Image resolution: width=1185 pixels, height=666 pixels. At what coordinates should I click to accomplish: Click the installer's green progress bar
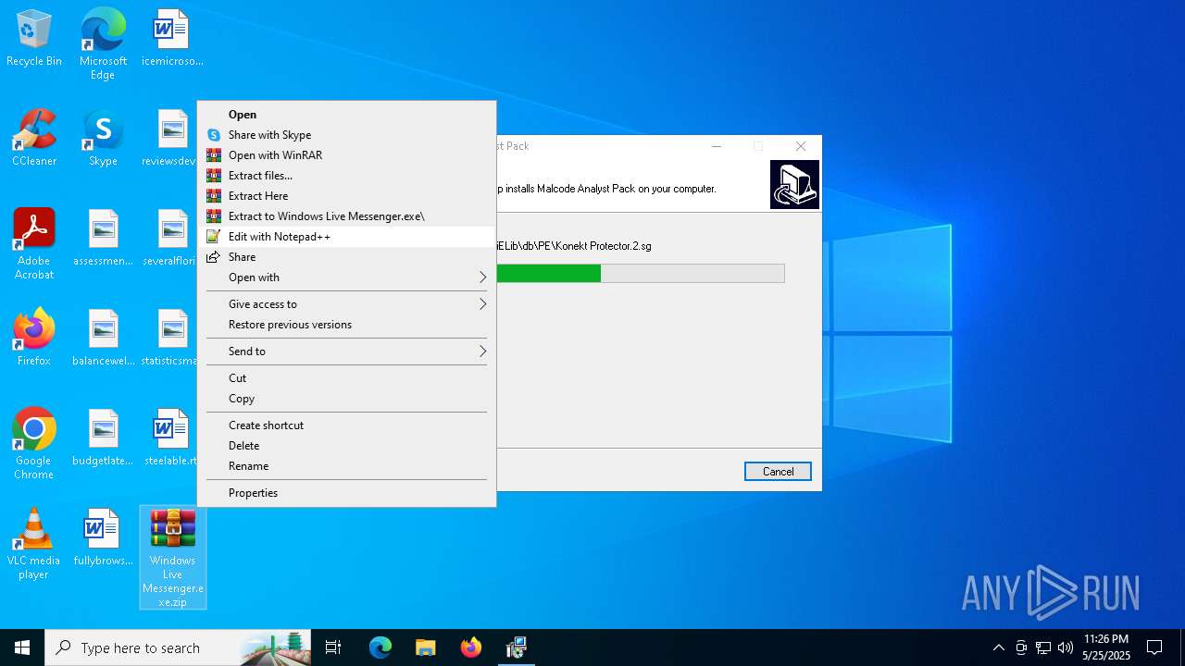[x=549, y=274]
